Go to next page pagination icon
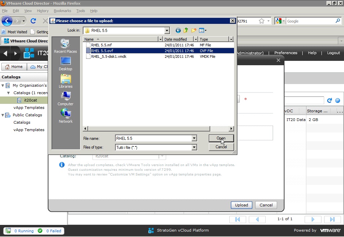 coord(313,219)
